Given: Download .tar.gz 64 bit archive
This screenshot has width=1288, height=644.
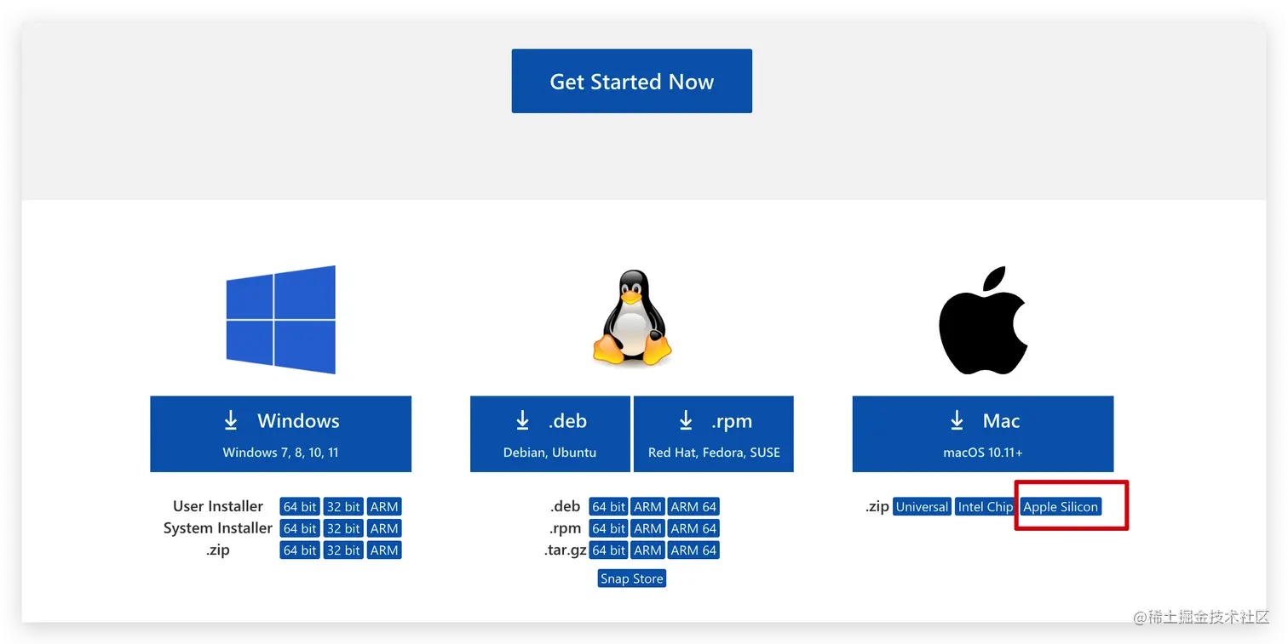Looking at the screenshot, I should [608, 550].
